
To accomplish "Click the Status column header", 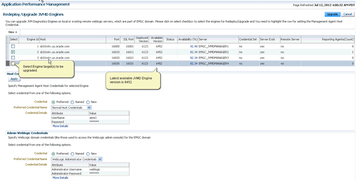I will point(170,39).
